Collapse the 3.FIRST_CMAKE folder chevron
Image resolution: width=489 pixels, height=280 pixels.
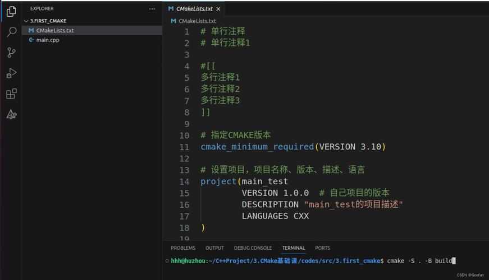[26, 21]
